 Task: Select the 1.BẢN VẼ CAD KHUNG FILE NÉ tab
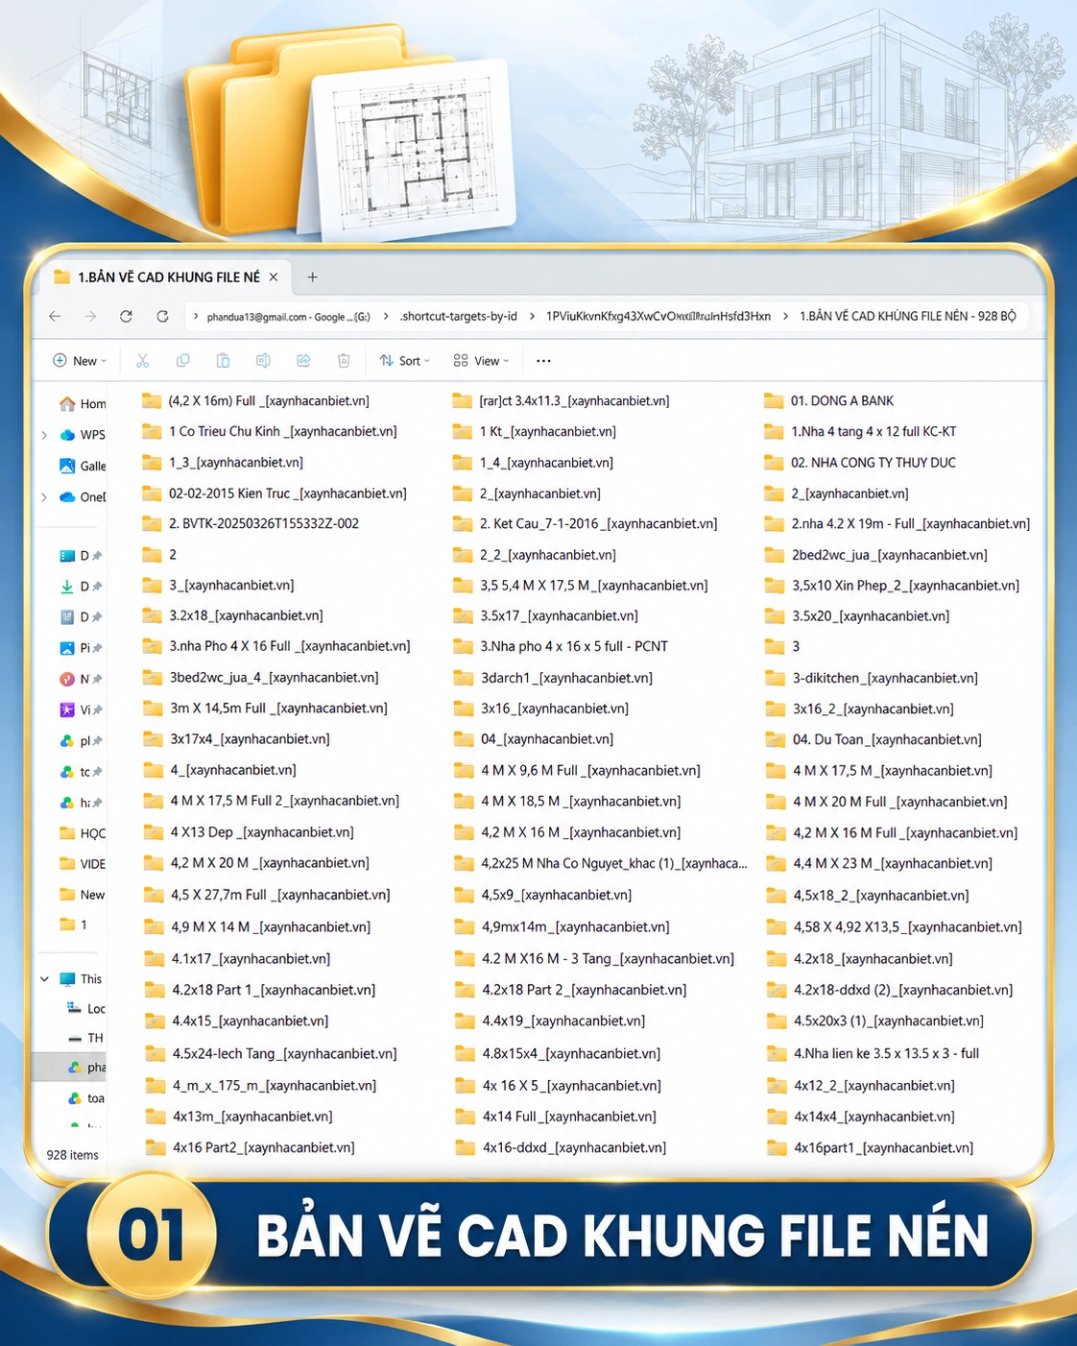[165, 277]
